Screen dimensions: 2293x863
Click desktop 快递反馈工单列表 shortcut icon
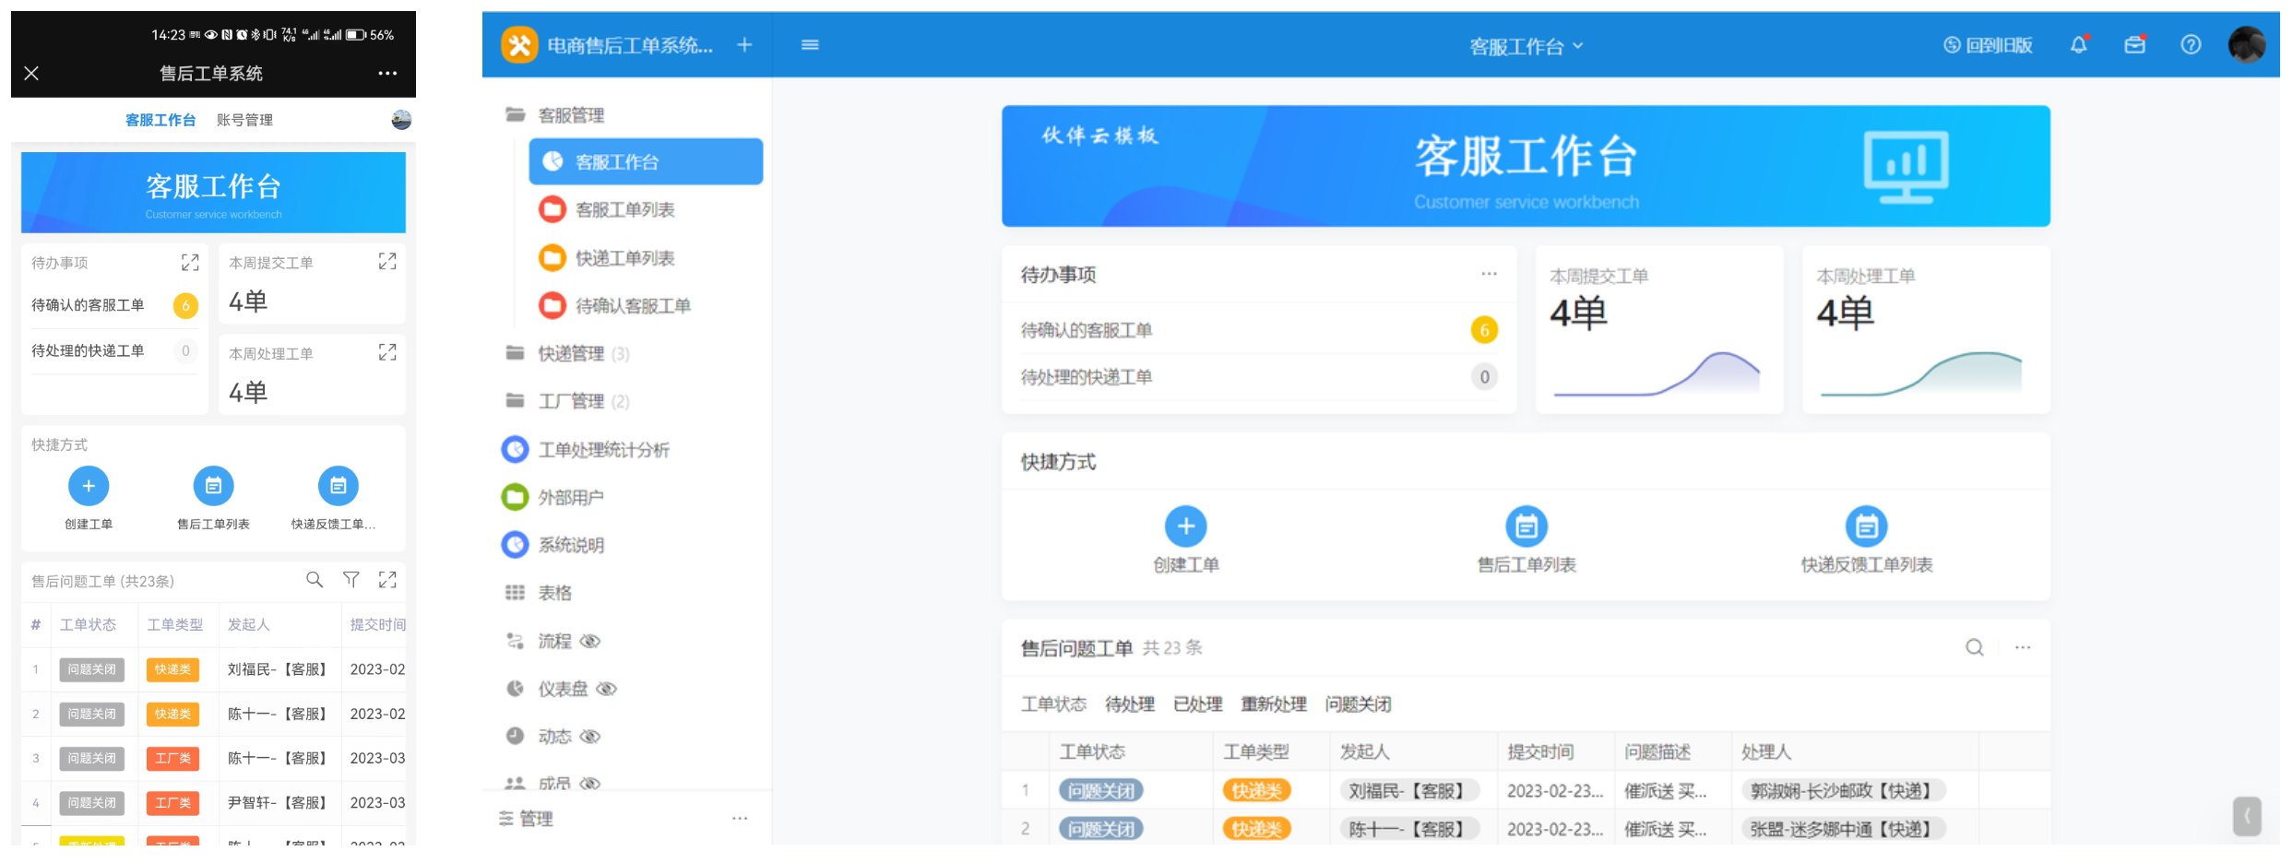(1867, 526)
